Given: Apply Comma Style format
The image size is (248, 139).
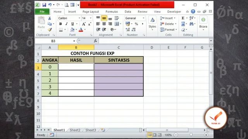Looking at the screenshot, I should tap(143, 24).
